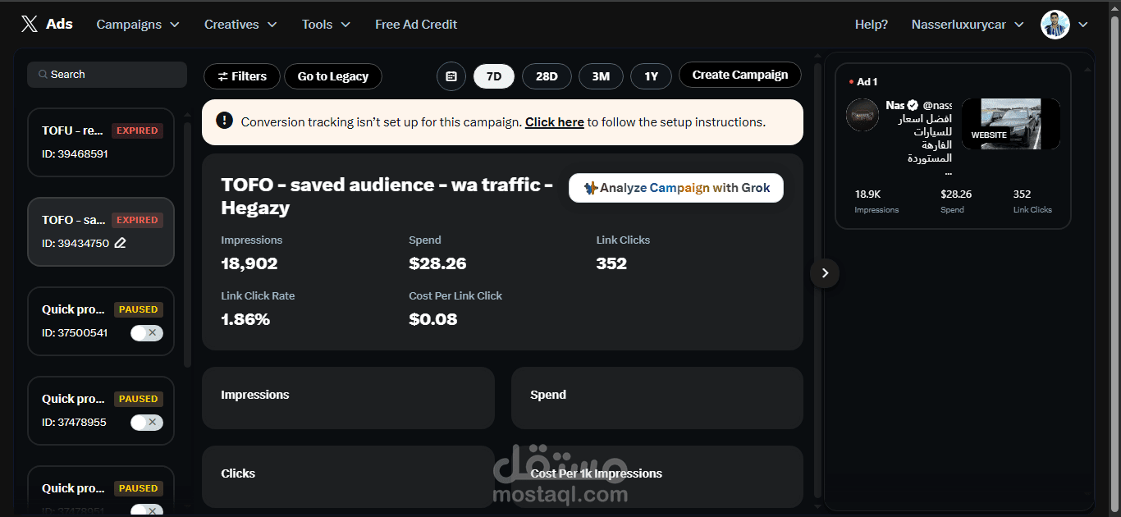Expand the Nasserluxurycar account dropdown
This screenshot has height=517, width=1121.
(x=968, y=25)
